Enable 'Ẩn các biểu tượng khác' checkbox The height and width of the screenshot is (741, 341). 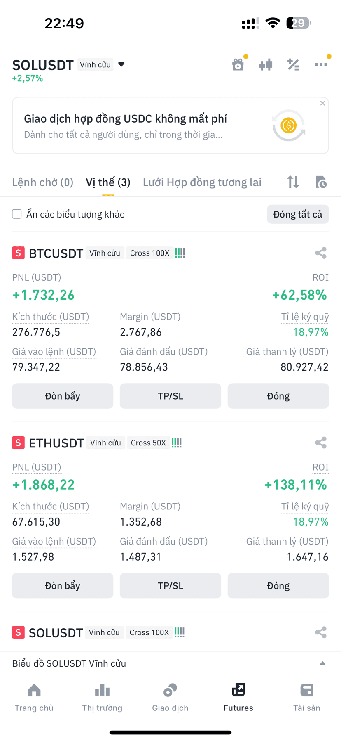point(17,214)
